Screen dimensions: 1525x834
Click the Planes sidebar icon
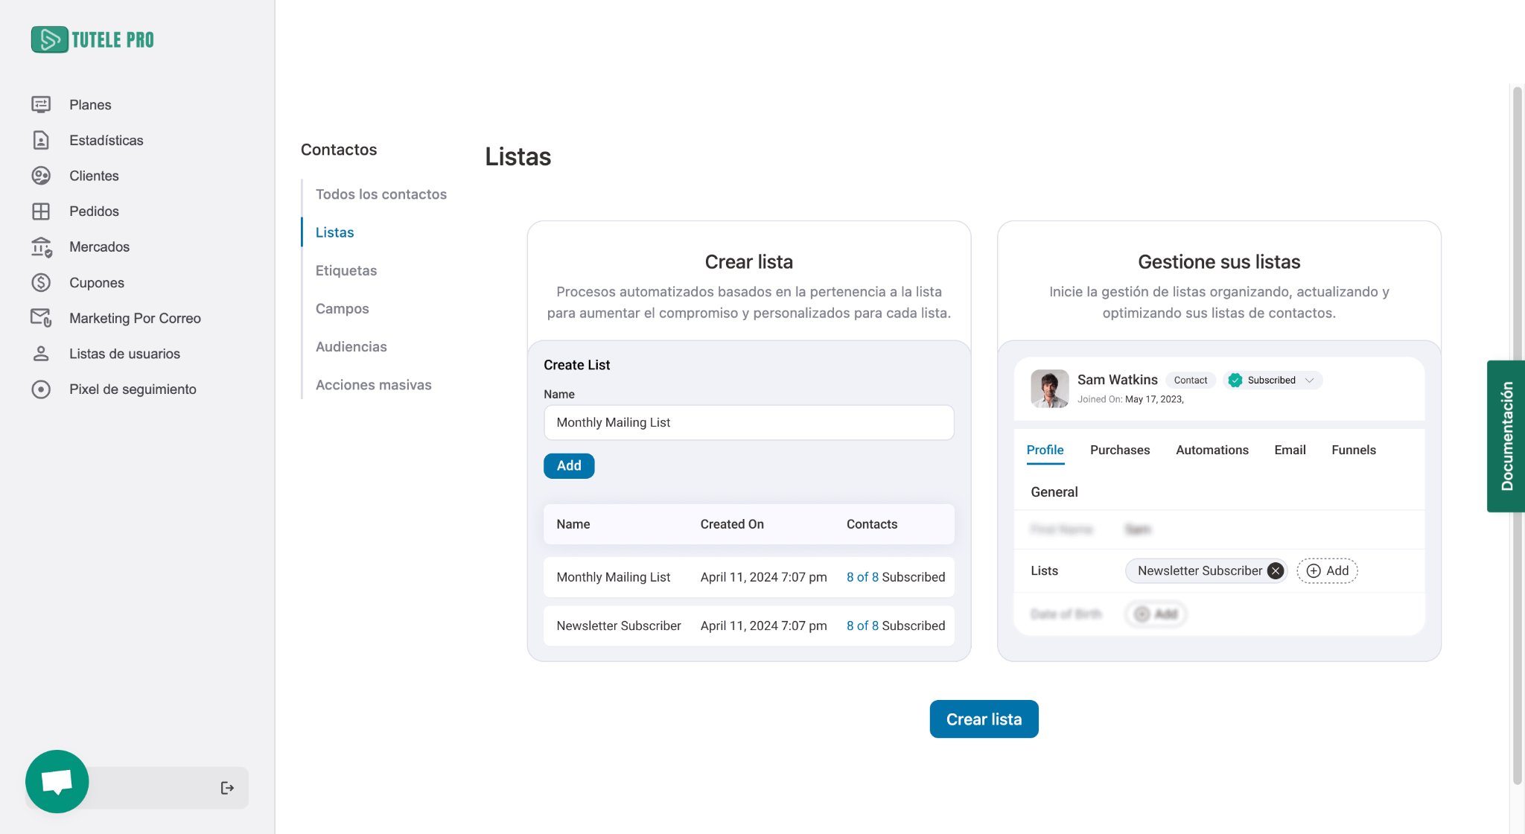[41, 105]
